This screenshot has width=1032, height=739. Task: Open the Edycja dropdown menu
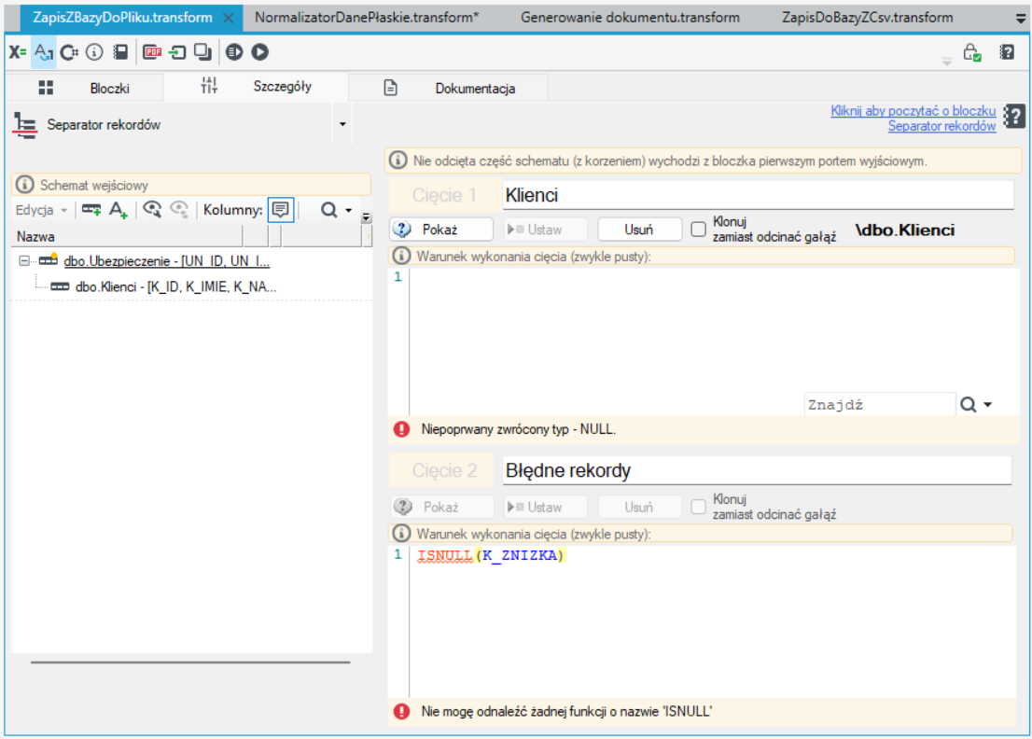(x=41, y=210)
